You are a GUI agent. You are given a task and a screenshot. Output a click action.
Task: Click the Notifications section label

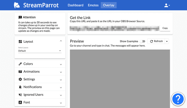[33, 87]
